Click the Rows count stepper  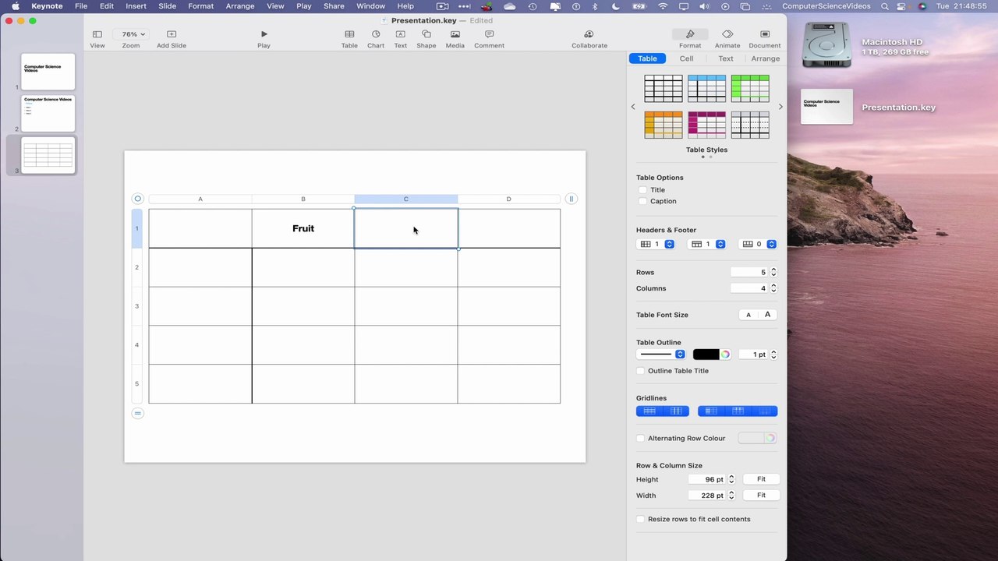click(x=773, y=272)
